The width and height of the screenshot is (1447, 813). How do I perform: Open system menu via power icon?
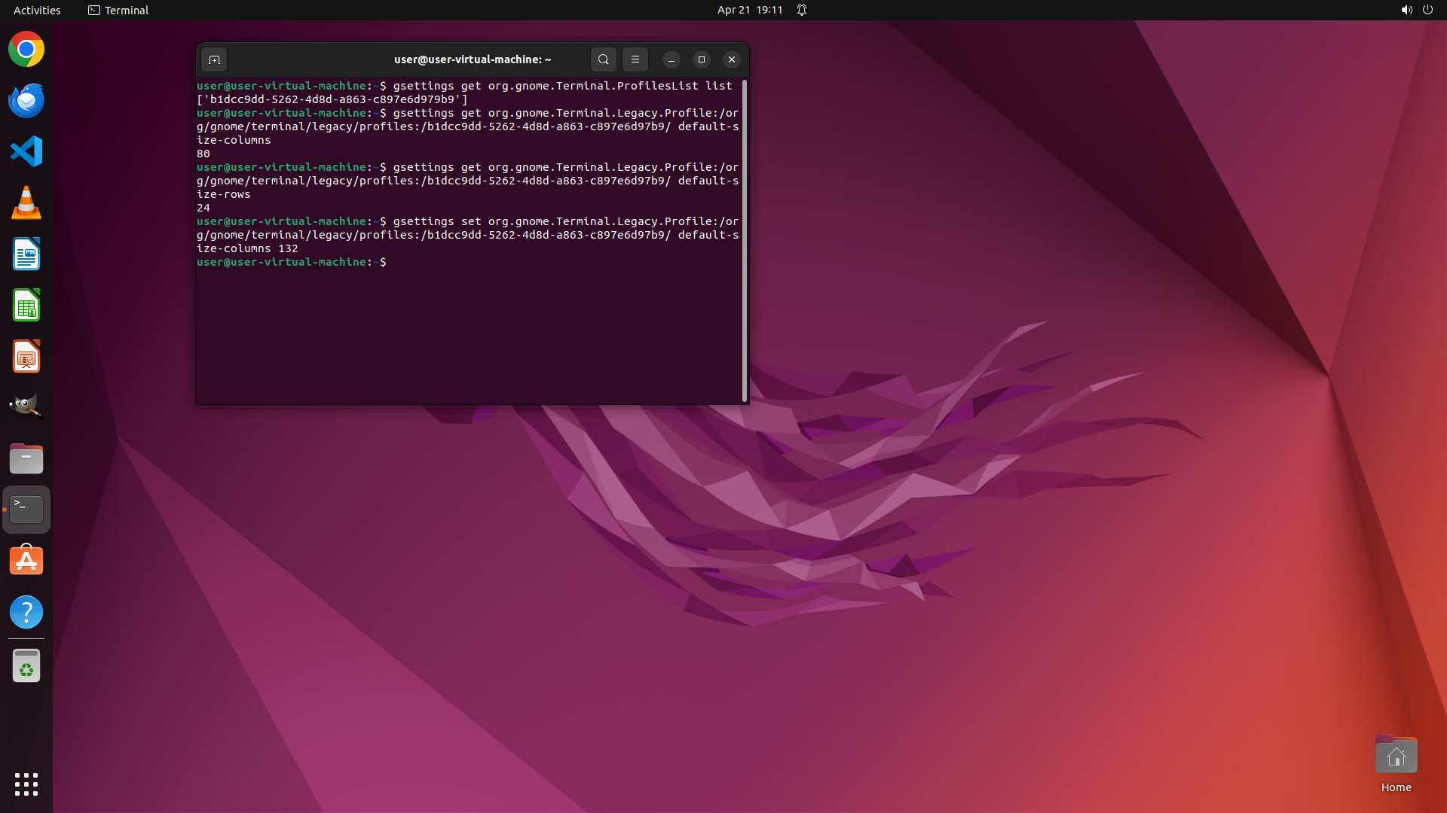(x=1427, y=10)
